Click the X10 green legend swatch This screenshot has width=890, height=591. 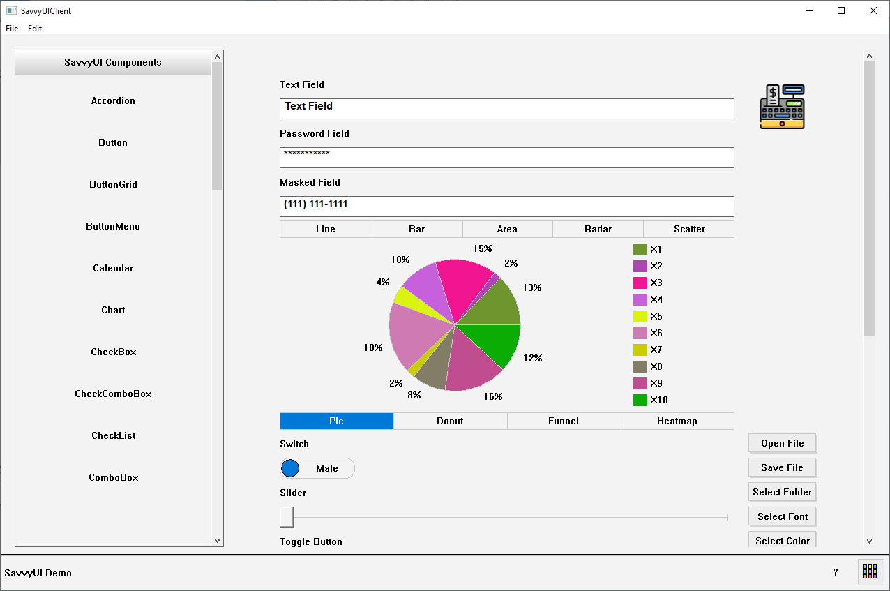[x=640, y=400]
